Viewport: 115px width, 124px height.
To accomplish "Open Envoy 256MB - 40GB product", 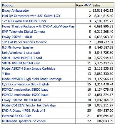I will pyautogui.click(x=17, y=37).
